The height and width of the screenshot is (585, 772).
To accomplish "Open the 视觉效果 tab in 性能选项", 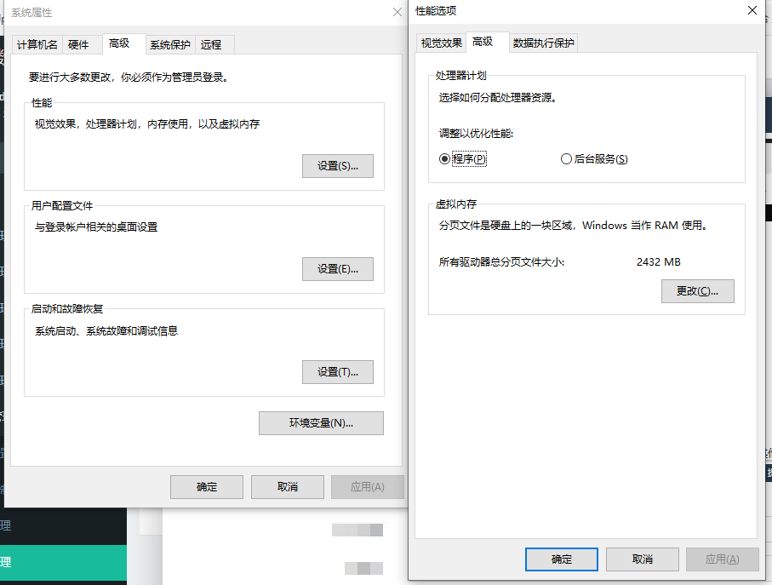I will click(x=441, y=43).
